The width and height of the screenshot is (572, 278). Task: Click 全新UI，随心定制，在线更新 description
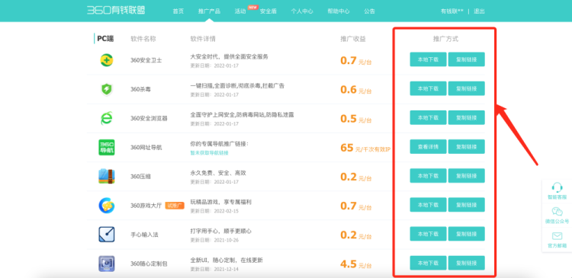227,260
